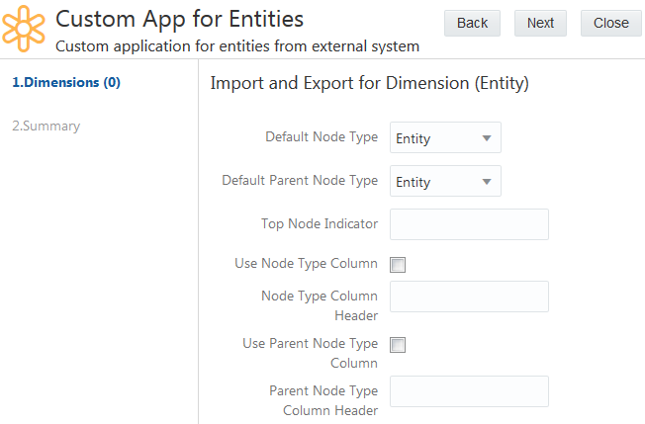This screenshot has width=645, height=424.
Task: Enable the Use Node Type Column checkbox
Action: click(399, 265)
